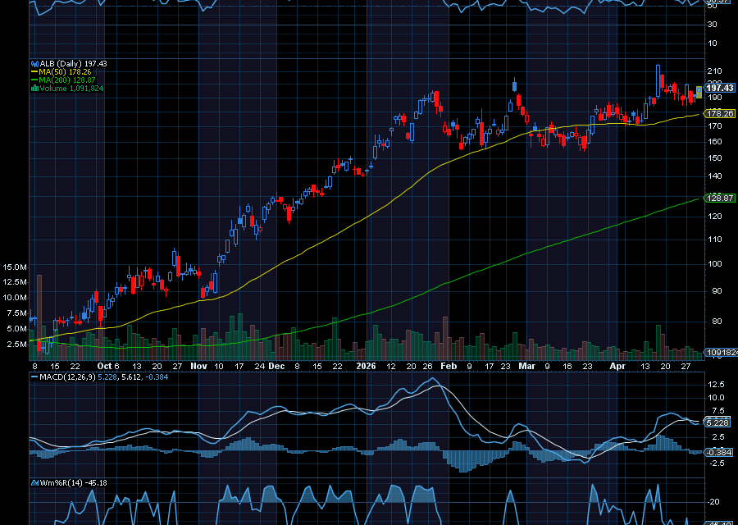Select the yellow MA(50) line icon
738x525 pixels.
[34, 71]
